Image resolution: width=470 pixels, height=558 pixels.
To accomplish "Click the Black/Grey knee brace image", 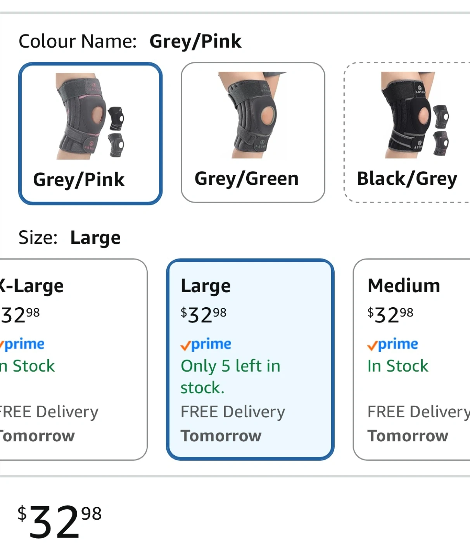I will coord(415,115).
